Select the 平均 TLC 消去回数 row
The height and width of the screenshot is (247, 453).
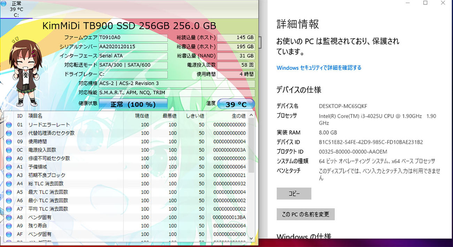pos(126,209)
